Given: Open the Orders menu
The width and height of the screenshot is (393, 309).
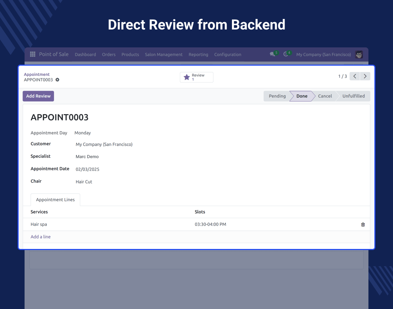Looking at the screenshot, I should point(109,54).
